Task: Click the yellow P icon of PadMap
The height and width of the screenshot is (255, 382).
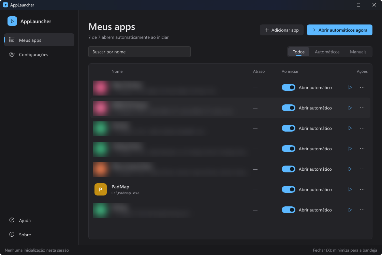Action: click(x=101, y=189)
